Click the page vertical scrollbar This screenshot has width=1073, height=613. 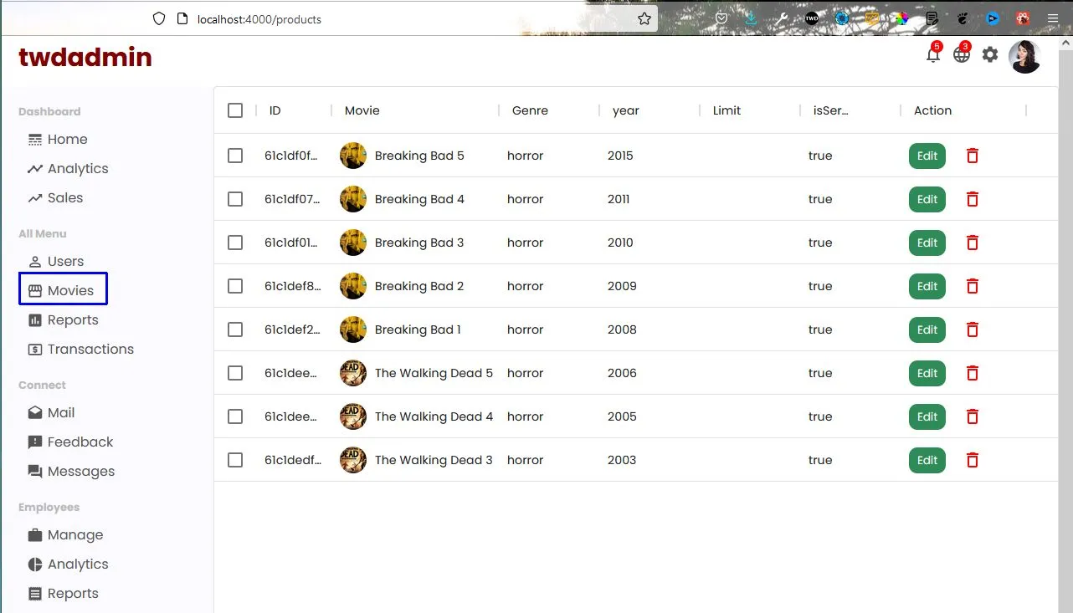1065,326
